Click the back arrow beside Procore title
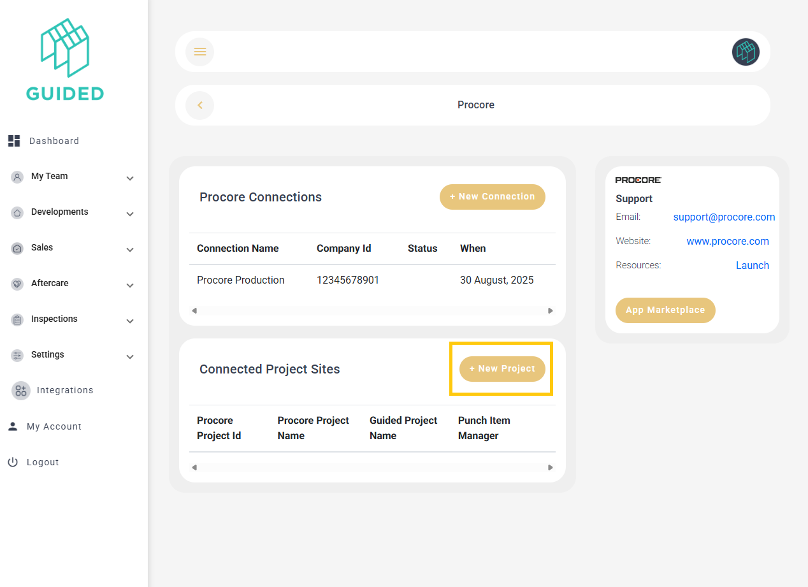The image size is (808, 587). [x=199, y=105]
